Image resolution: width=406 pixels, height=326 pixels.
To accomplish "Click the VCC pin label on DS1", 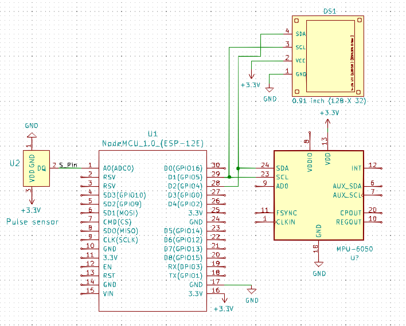I will (300, 61).
